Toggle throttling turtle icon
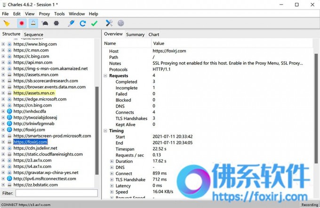 tap(45, 23)
